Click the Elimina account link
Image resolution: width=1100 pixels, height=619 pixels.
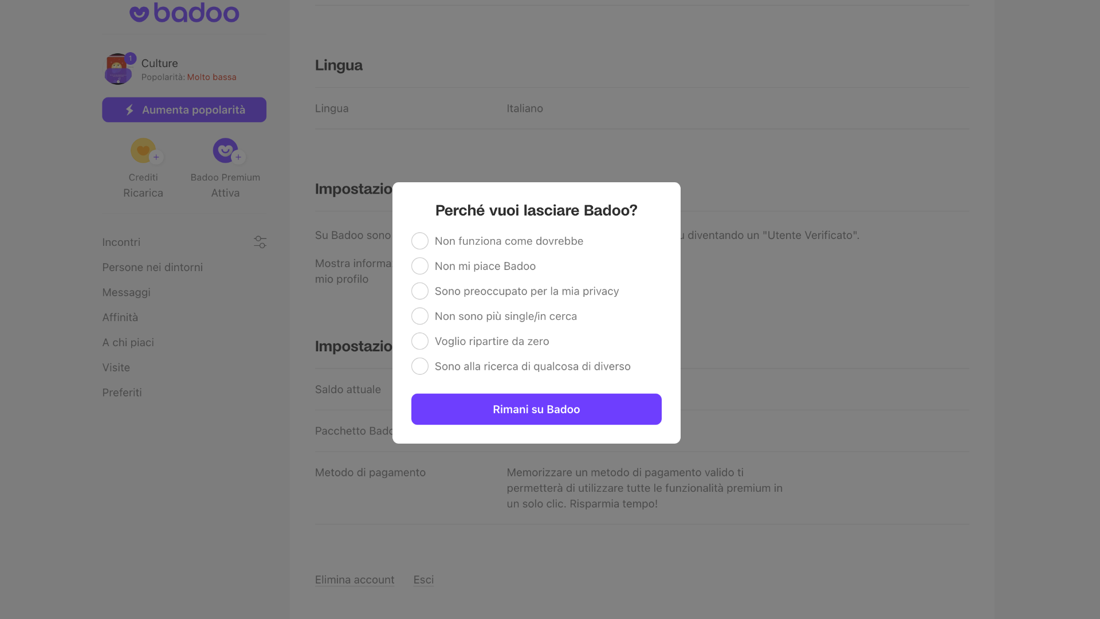tap(354, 579)
